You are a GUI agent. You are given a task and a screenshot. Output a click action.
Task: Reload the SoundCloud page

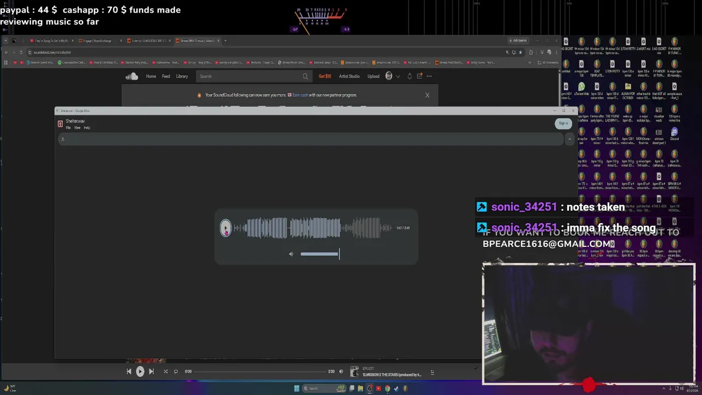(x=21, y=52)
